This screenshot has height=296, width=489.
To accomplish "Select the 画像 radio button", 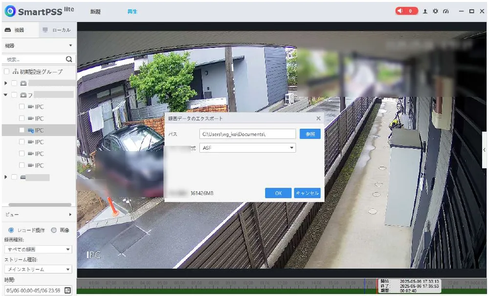I will pos(54,230).
